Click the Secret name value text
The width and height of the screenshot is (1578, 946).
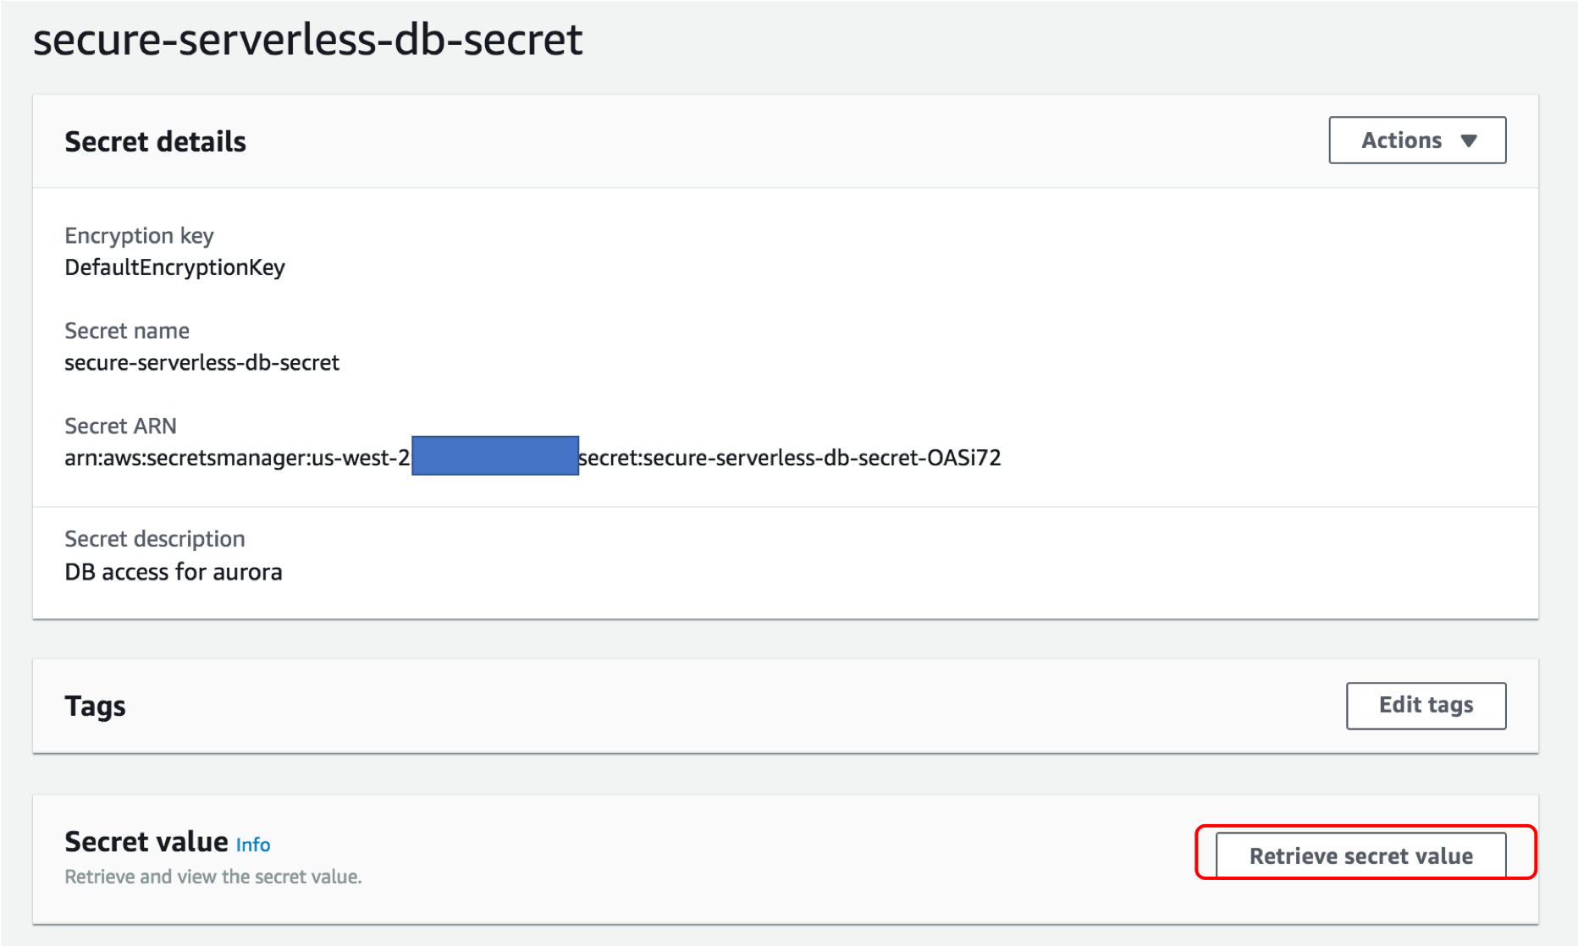pos(201,363)
